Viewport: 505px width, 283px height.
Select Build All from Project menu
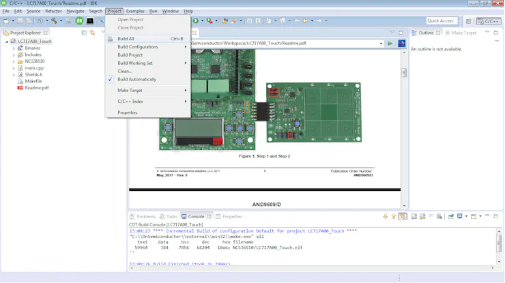click(x=148, y=39)
